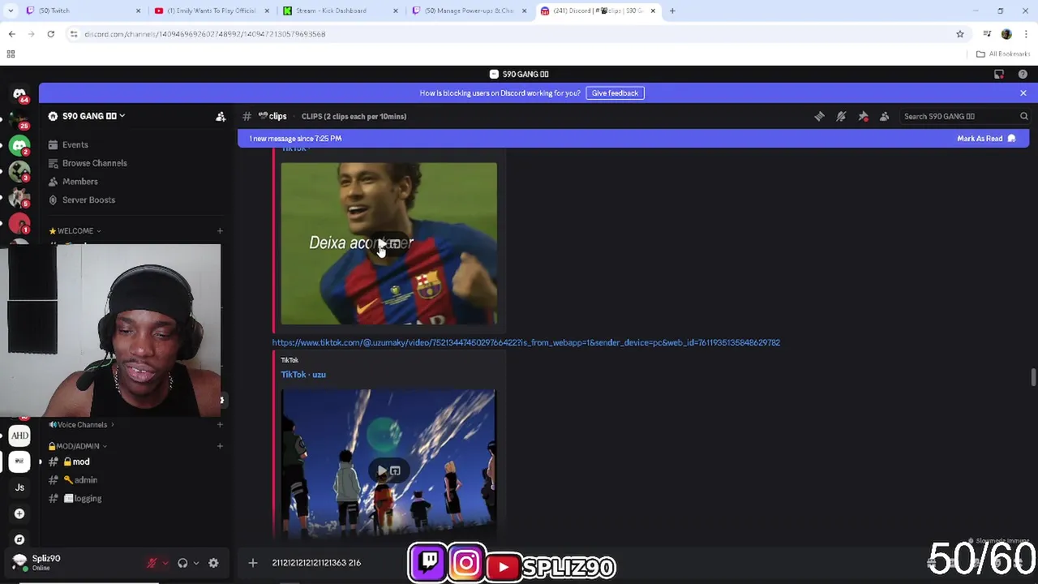Screen dimensions: 1038x584
Task: Open user settings gear icon
Action: (213, 563)
